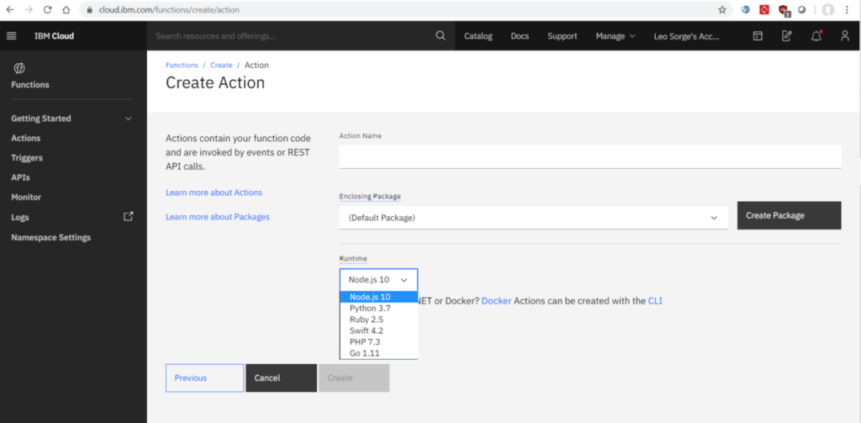Click the CLI link

tap(655, 301)
